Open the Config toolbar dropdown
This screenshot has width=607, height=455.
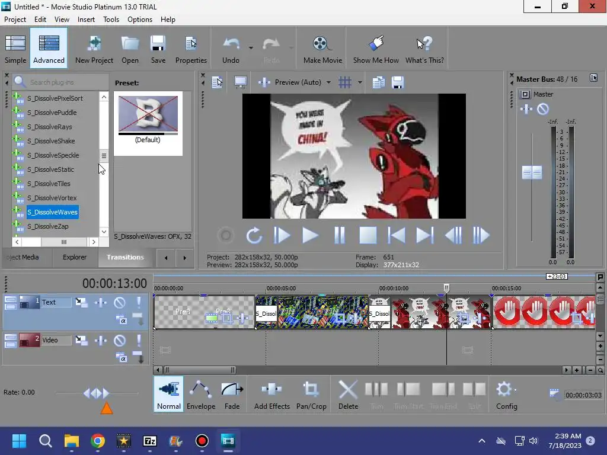click(506, 394)
